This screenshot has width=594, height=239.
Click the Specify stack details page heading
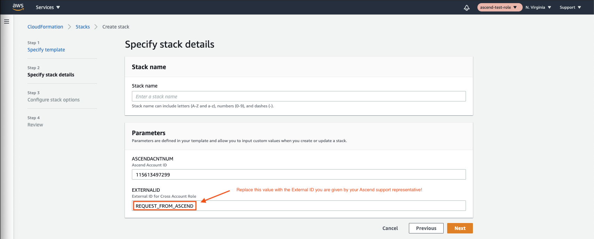(x=169, y=44)
